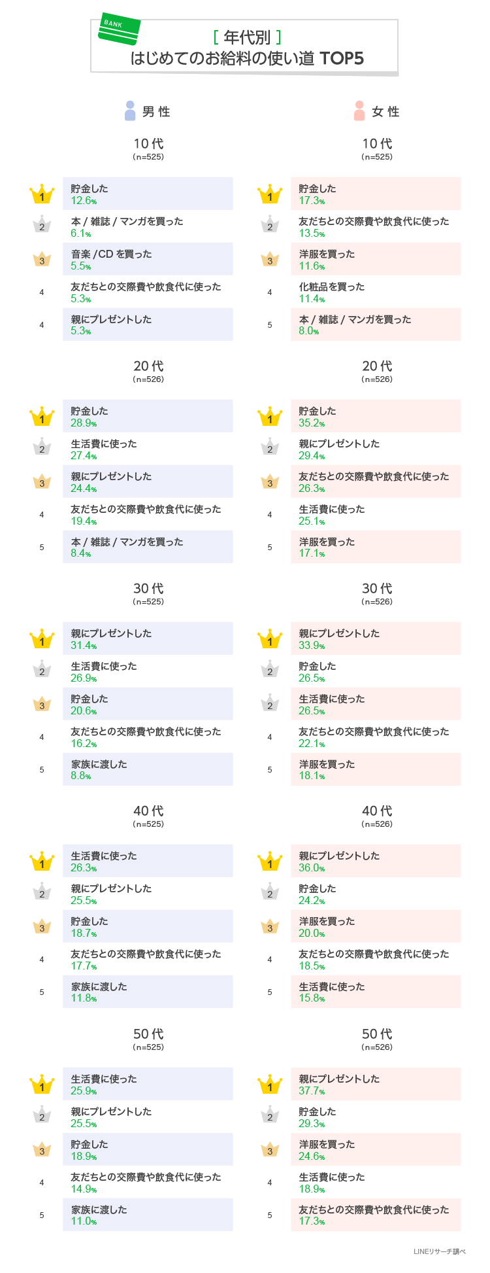The width and height of the screenshot is (490, 1273).
Task: Click silver crown beside men's 20代 生活費に使った 27.4%
Action: coord(42,447)
